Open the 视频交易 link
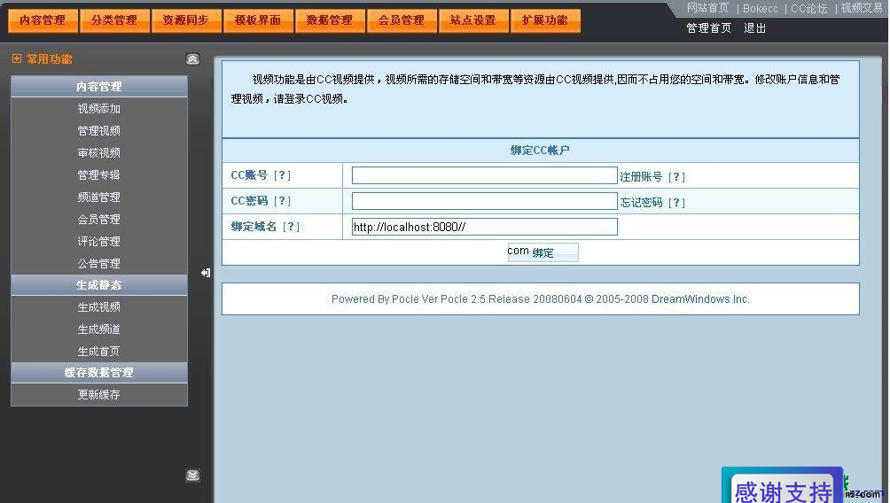 pyautogui.click(x=861, y=8)
